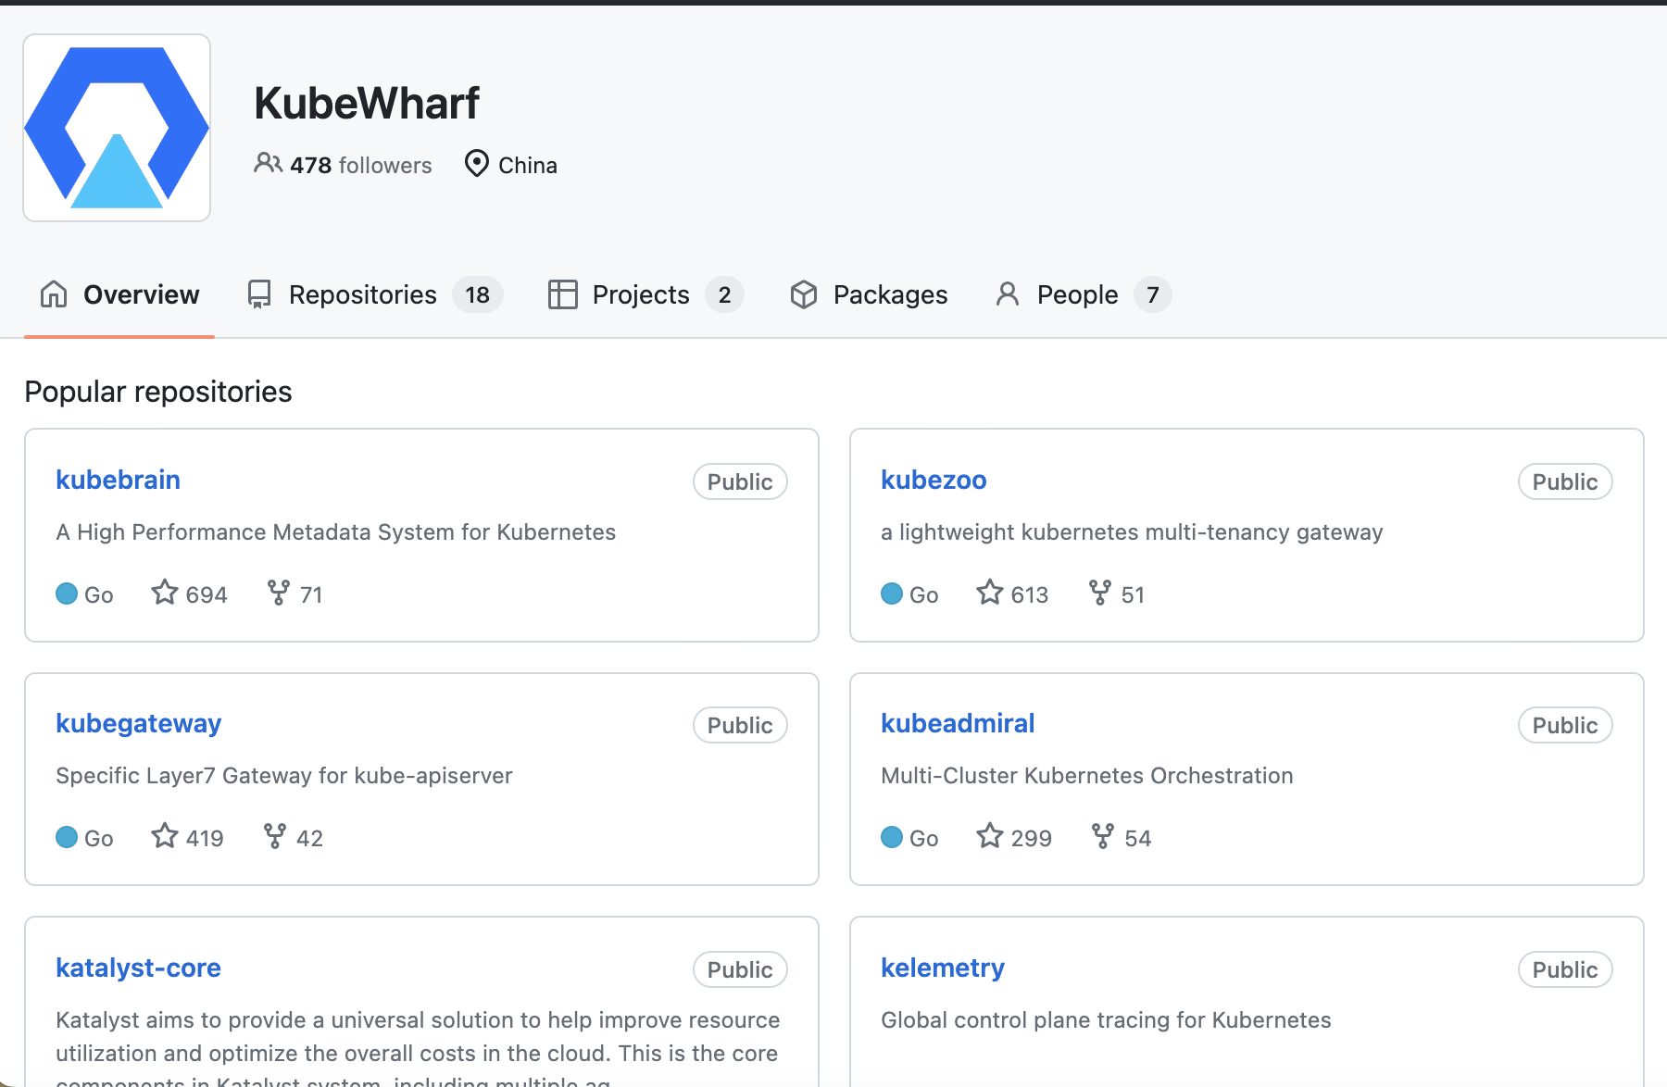
Task: Click the fork icon on kubebrain
Action: [278, 593]
